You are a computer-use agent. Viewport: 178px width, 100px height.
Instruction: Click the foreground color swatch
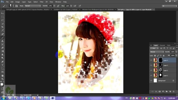click(x=2, y=84)
